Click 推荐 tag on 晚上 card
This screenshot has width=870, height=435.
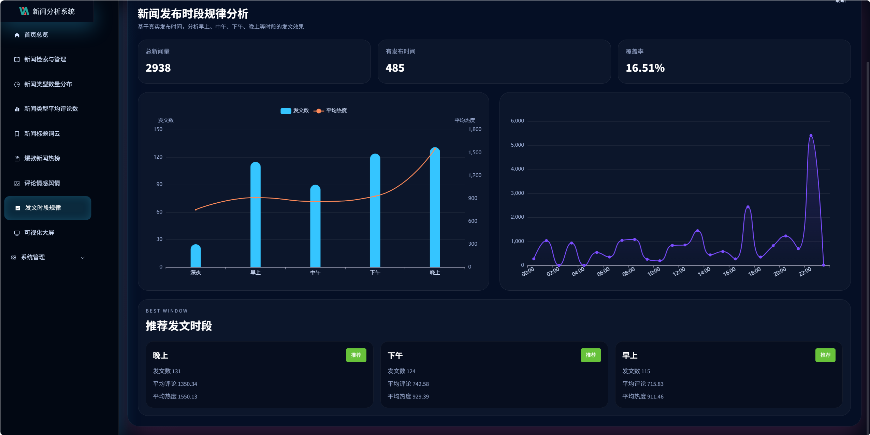356,355
